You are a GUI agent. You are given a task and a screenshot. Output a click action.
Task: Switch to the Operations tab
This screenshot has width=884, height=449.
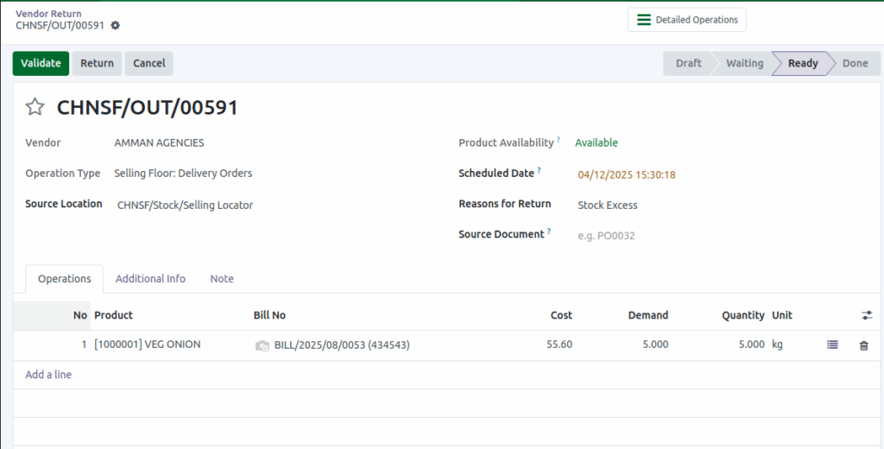click(x=64, y=279)
